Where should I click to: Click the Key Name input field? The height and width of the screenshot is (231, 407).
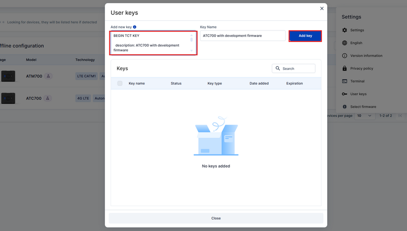[243, 36]
